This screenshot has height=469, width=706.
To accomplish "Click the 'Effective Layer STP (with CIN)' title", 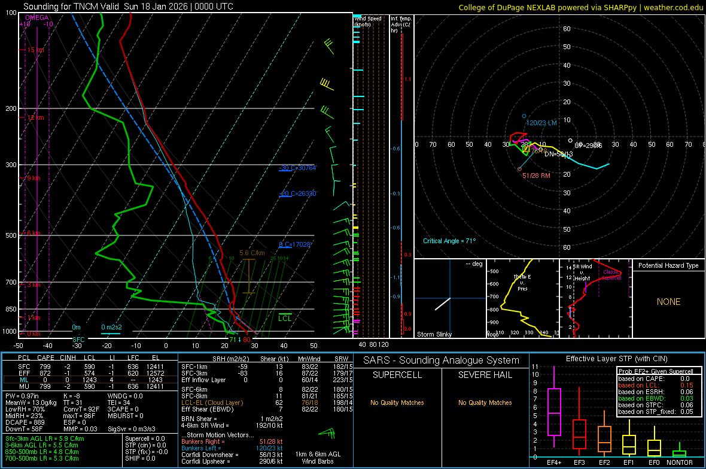I will click(616, 359).
